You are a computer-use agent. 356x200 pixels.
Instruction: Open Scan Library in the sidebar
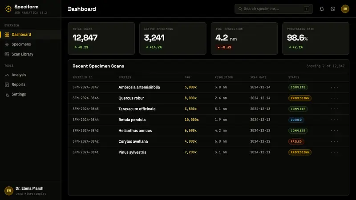[x=30, y=54]
